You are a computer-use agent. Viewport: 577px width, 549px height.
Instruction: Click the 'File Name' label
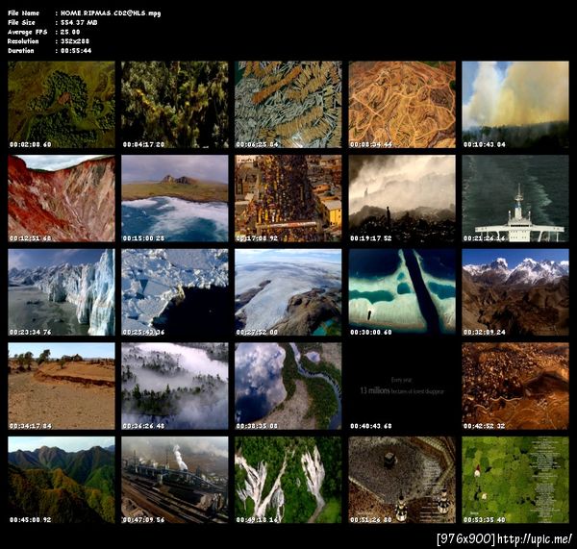(23, 13)
